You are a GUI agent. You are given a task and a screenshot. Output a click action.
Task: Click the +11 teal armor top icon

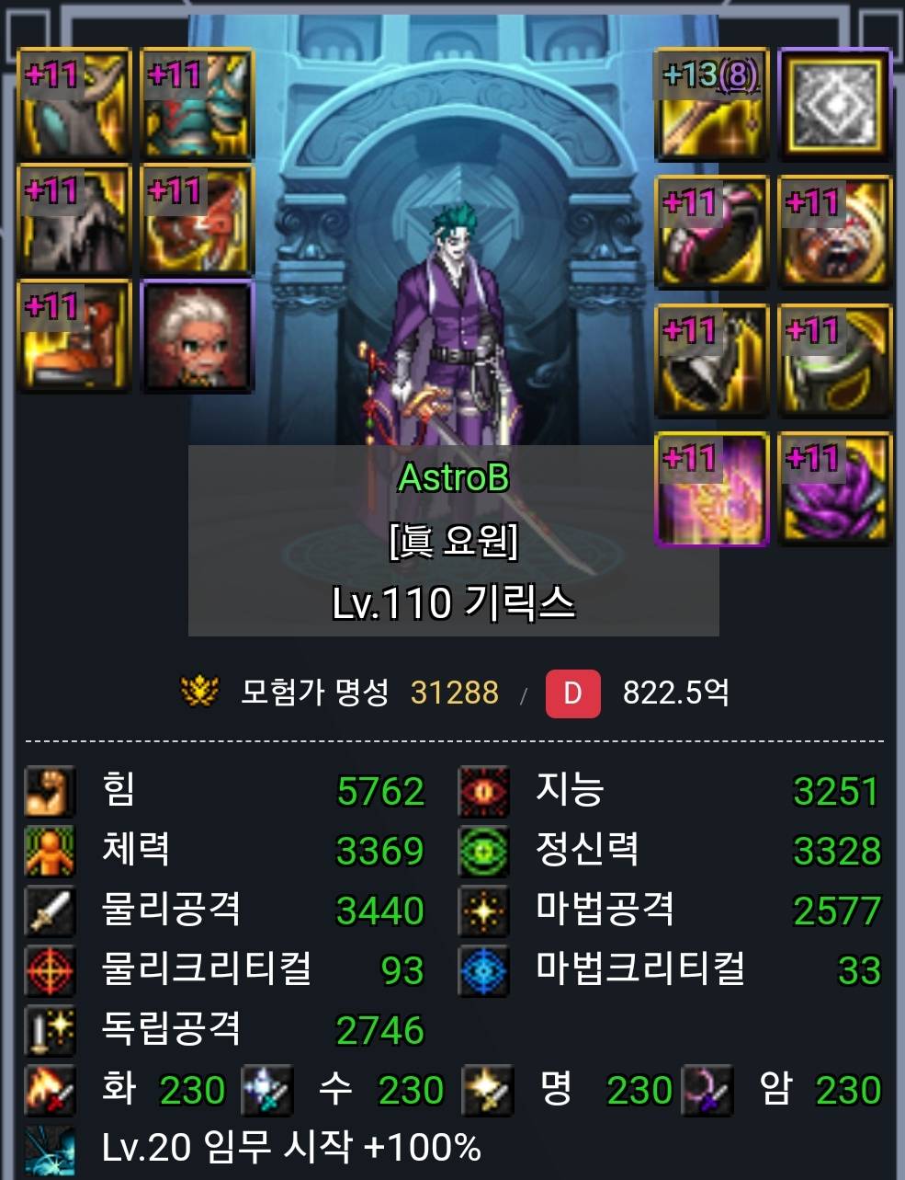click(x=198, y=104)
